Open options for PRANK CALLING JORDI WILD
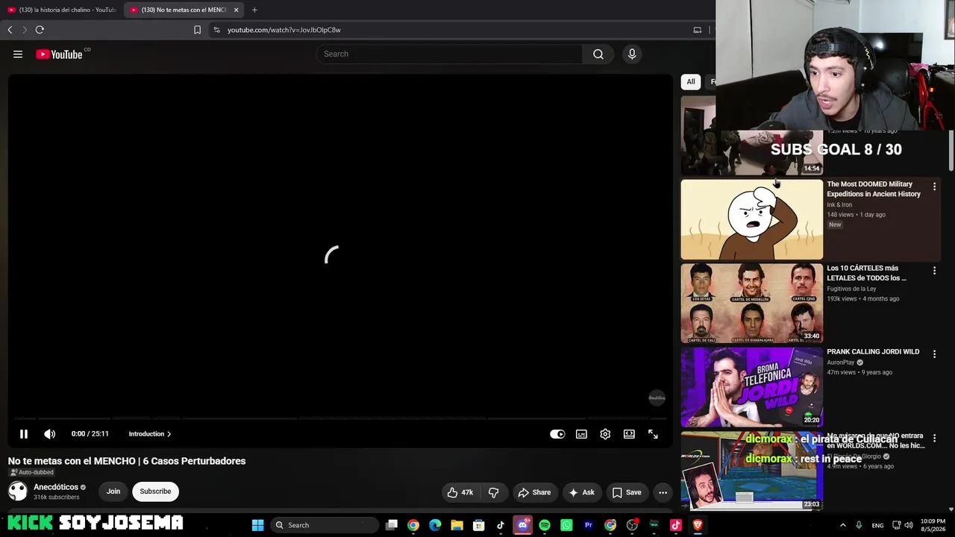The image size is (955, 537). coord(934,354)
